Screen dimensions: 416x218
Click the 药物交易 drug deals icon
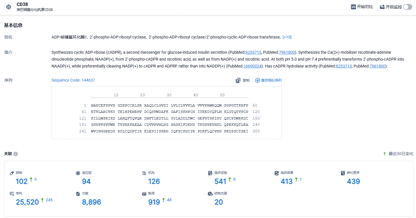[210, 194]
